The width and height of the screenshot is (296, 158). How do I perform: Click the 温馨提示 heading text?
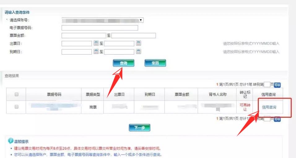(x=21, y=141)
